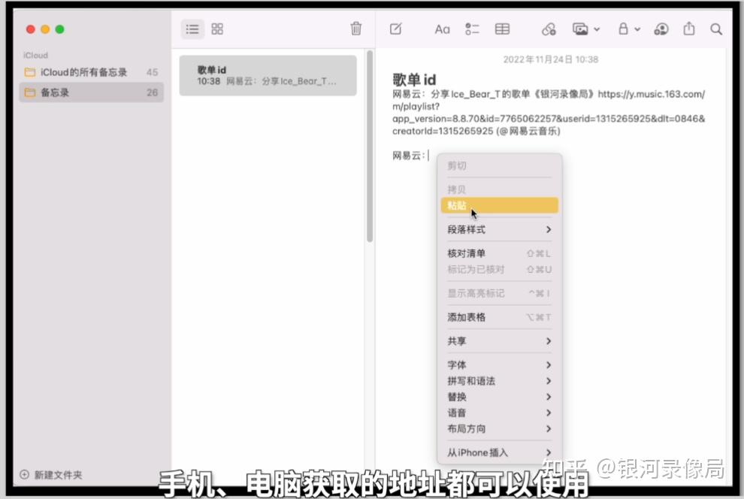Insert a checklist via toolbar icon

(472, 29)
